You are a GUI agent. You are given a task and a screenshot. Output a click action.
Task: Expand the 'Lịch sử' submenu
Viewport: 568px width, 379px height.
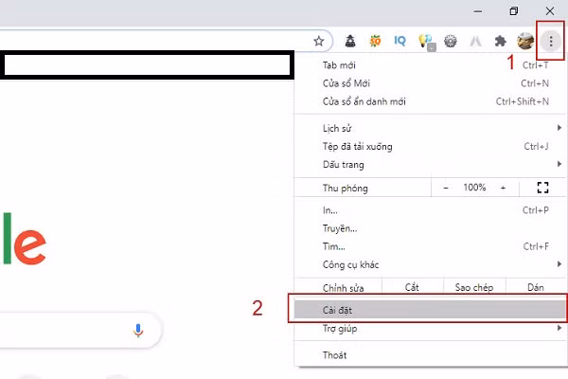(x=430, y=129)
